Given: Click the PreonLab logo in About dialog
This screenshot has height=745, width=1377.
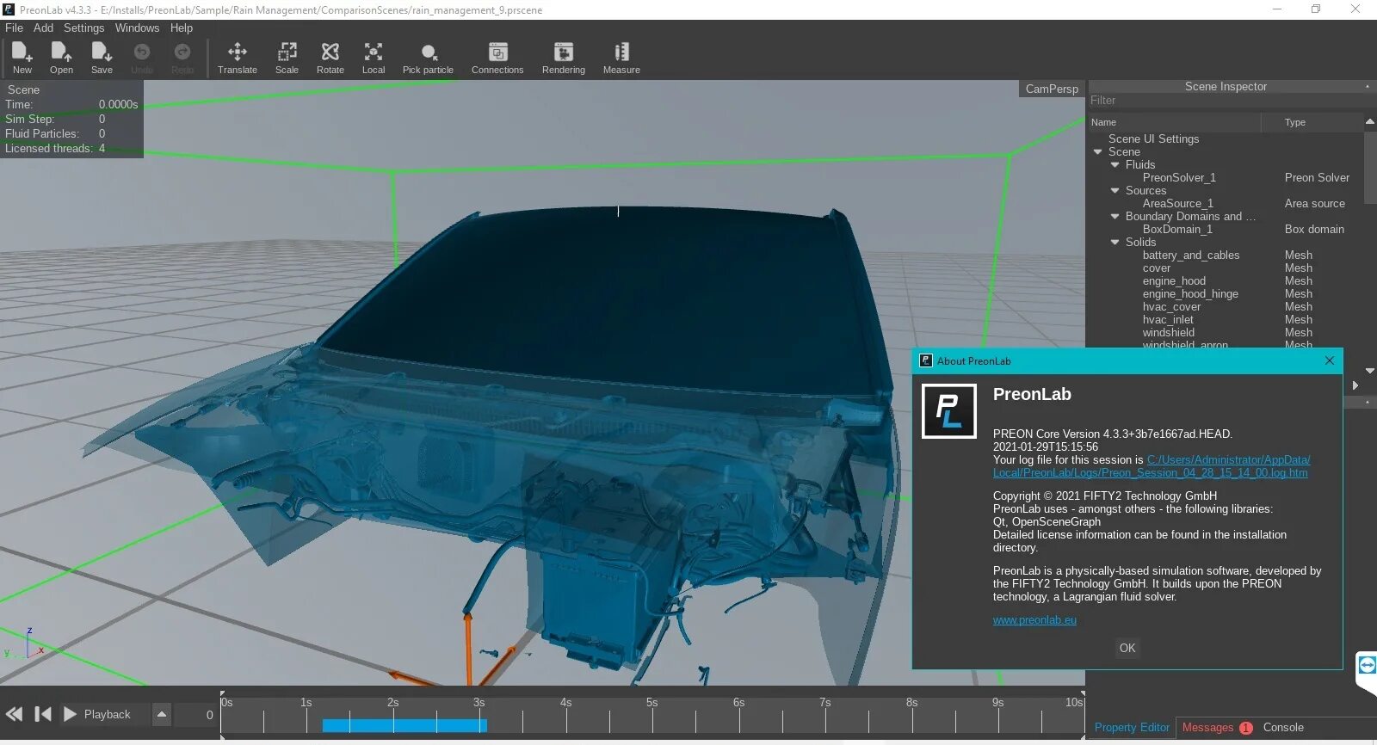Looking at the screenshot, I should pyautogui.click(x=949, y=411).
